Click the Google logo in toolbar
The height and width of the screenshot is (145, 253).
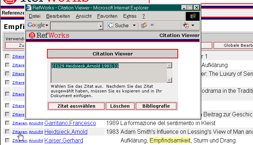[36, 25]
